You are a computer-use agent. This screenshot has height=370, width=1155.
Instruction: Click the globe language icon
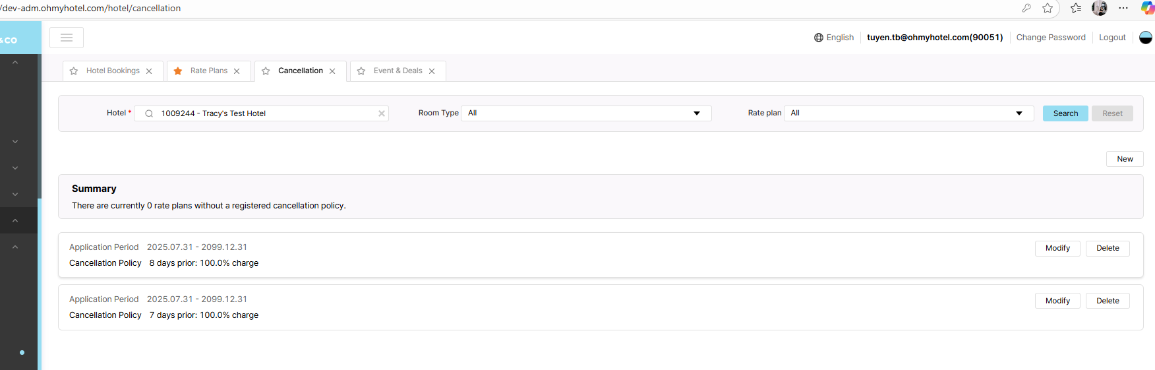(x=819, y=38)
